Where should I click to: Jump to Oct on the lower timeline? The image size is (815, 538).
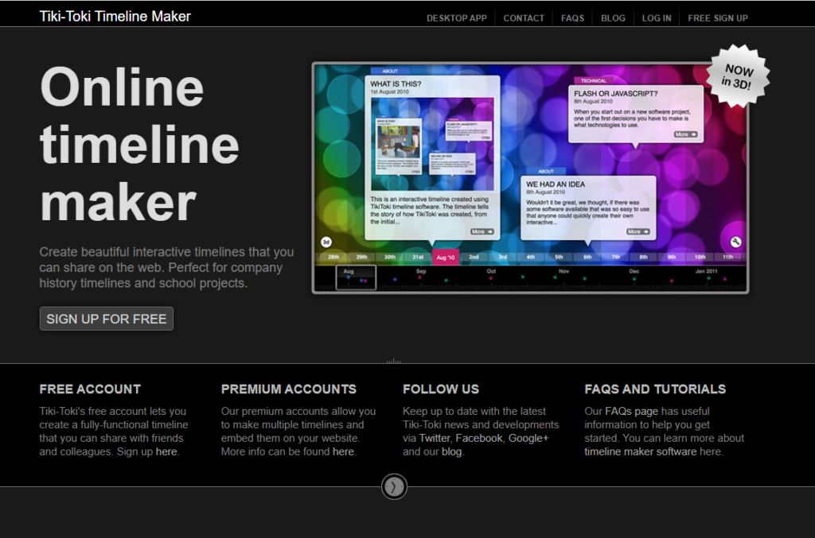point(490,271)
